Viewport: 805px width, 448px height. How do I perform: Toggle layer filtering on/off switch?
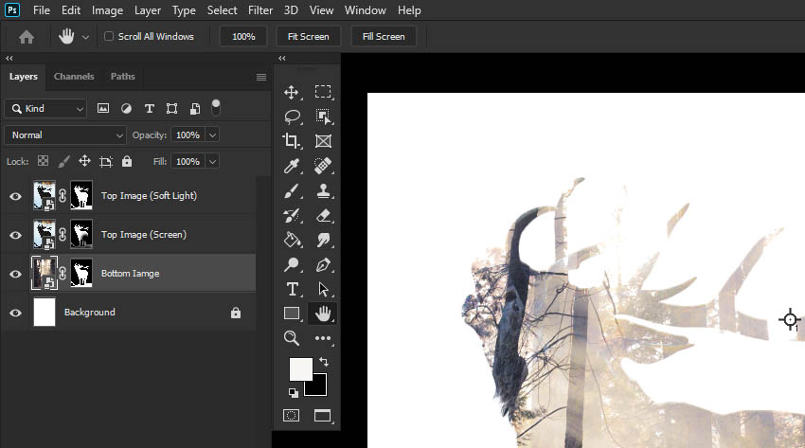coord(216,107)
